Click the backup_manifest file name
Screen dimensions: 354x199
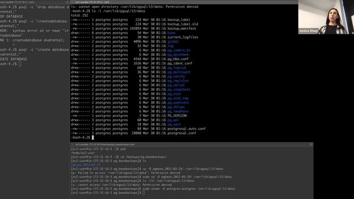click(182, 29)
